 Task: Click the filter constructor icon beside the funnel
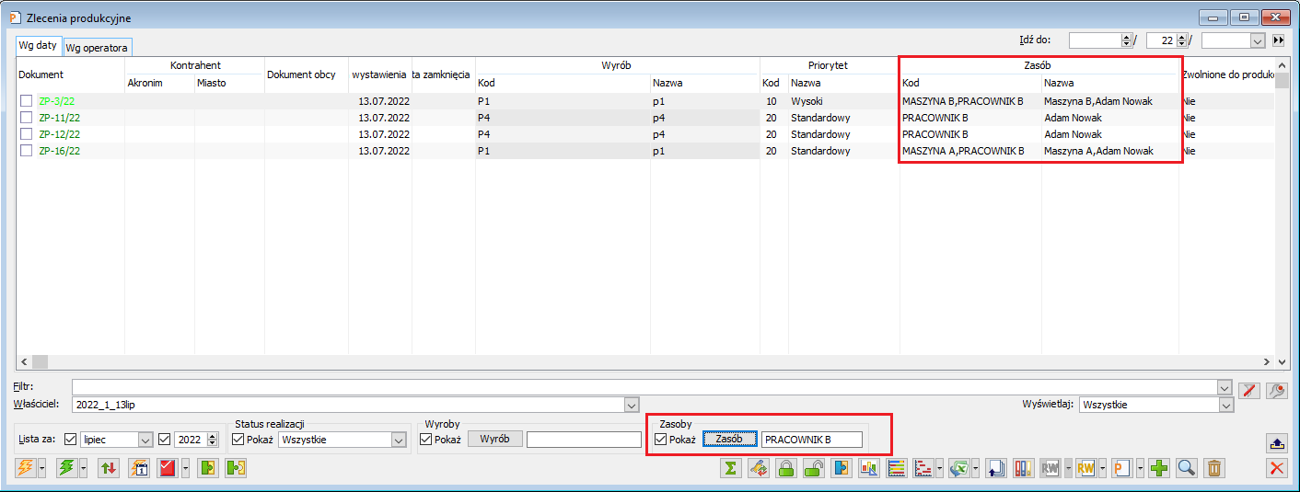click(x=1276, y=390)
